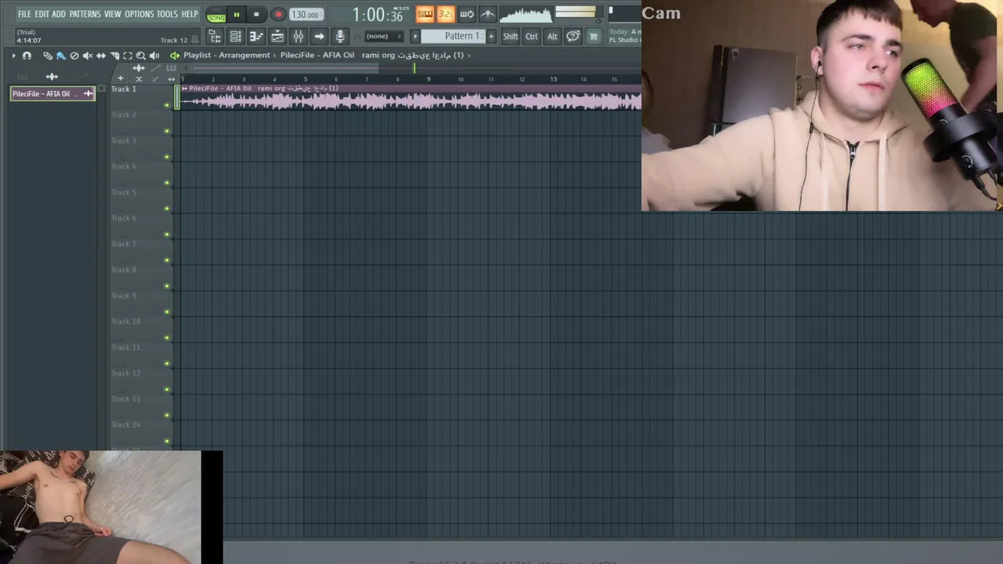The image size is (1003, 564).
Task: Click the loop recording icon
Action: click(x=466, y=14)
